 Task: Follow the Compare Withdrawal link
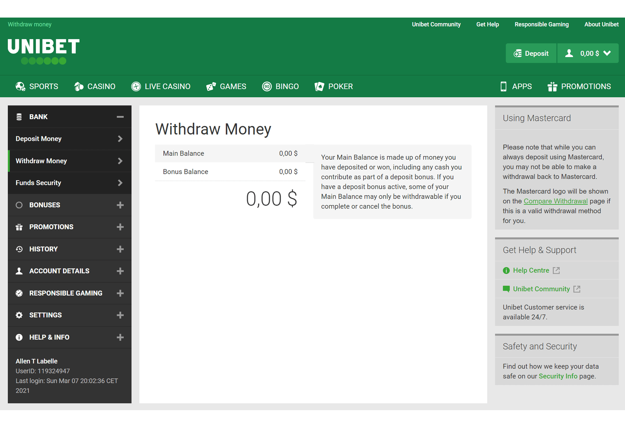[555, 201]
